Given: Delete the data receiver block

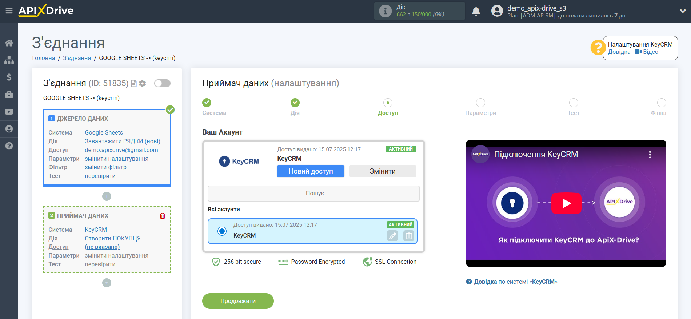Looking at the screenshot, I should pos(163,216).
